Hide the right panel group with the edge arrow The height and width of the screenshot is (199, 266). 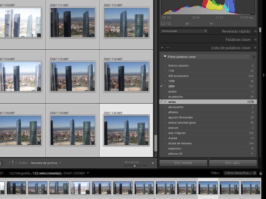[x=264, y=75]
